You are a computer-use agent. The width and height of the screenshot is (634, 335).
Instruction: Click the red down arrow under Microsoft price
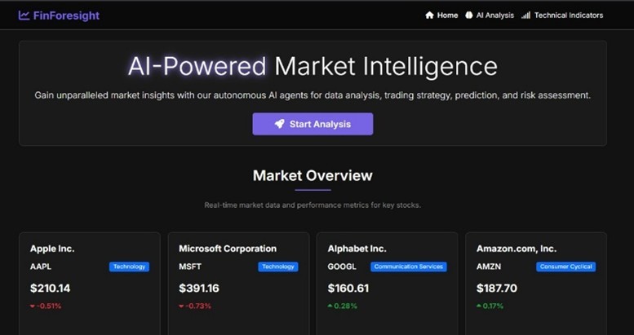tap(181, 306)
